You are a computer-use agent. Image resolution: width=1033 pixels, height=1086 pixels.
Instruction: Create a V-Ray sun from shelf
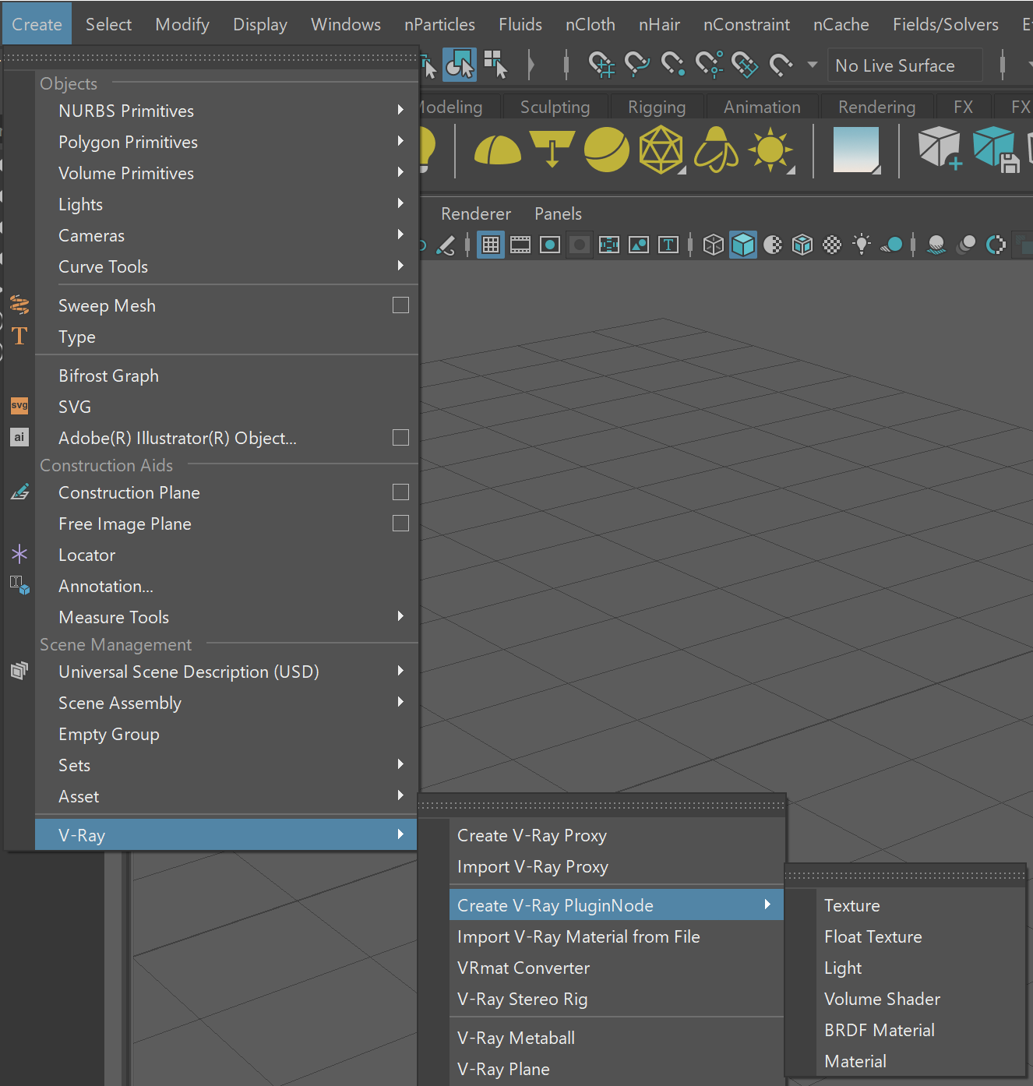click(x=771, y=150)
